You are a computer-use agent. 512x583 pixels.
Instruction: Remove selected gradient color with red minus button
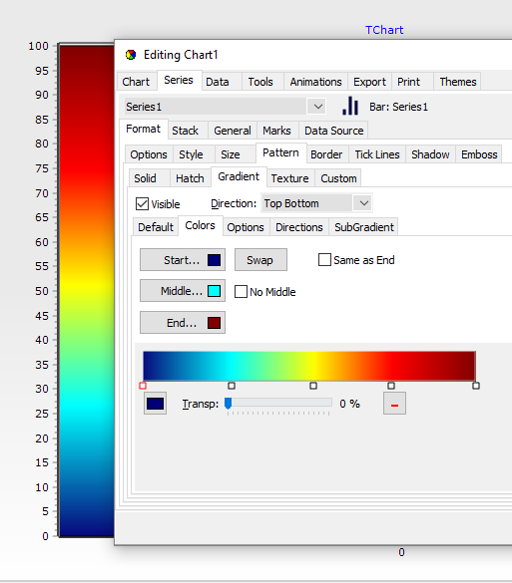pos(394,404)
